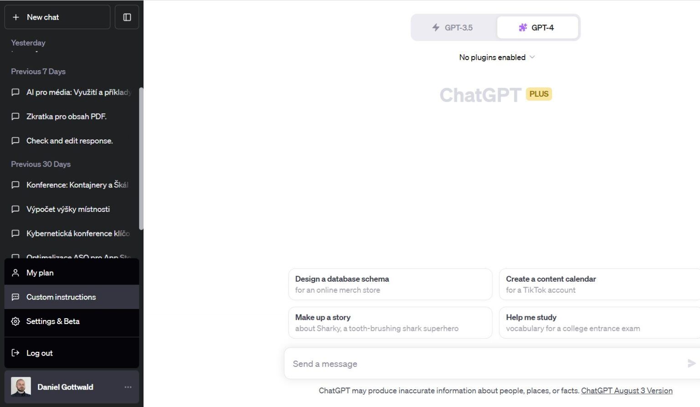Open Settings & Beta via the gear icon
The image size is (700, 407).
pyautogui.click(x=16, y=321)
